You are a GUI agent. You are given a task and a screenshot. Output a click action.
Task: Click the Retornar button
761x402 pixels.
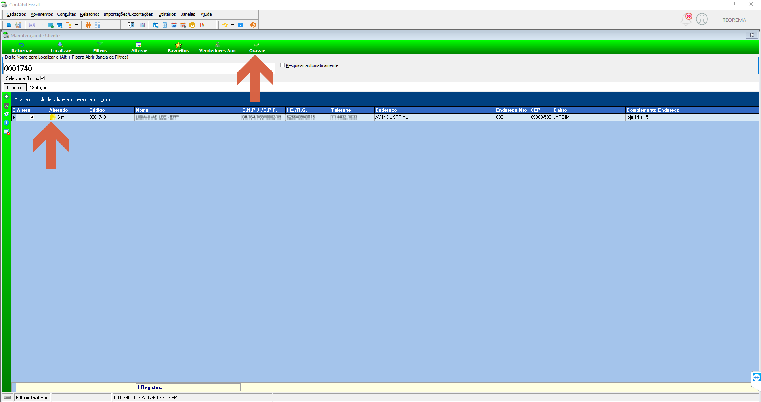21,48
